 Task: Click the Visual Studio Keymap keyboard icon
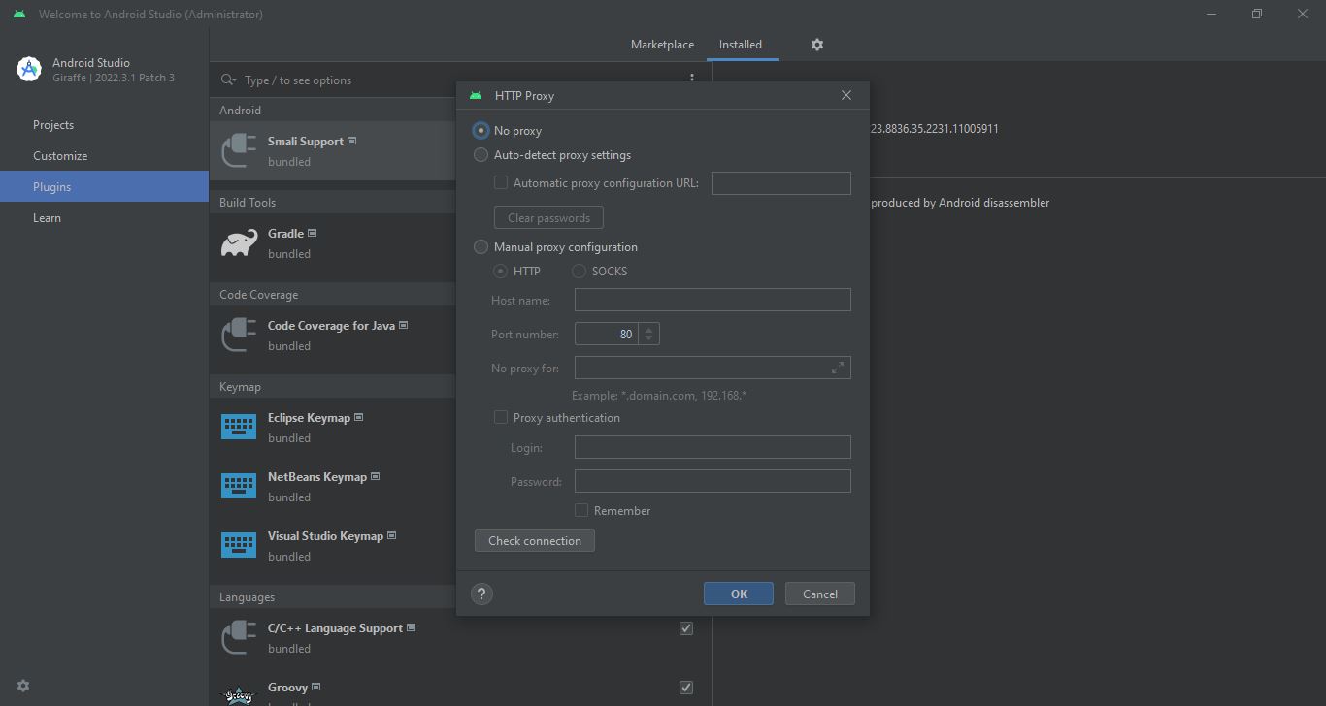click(x=239, y=545)
